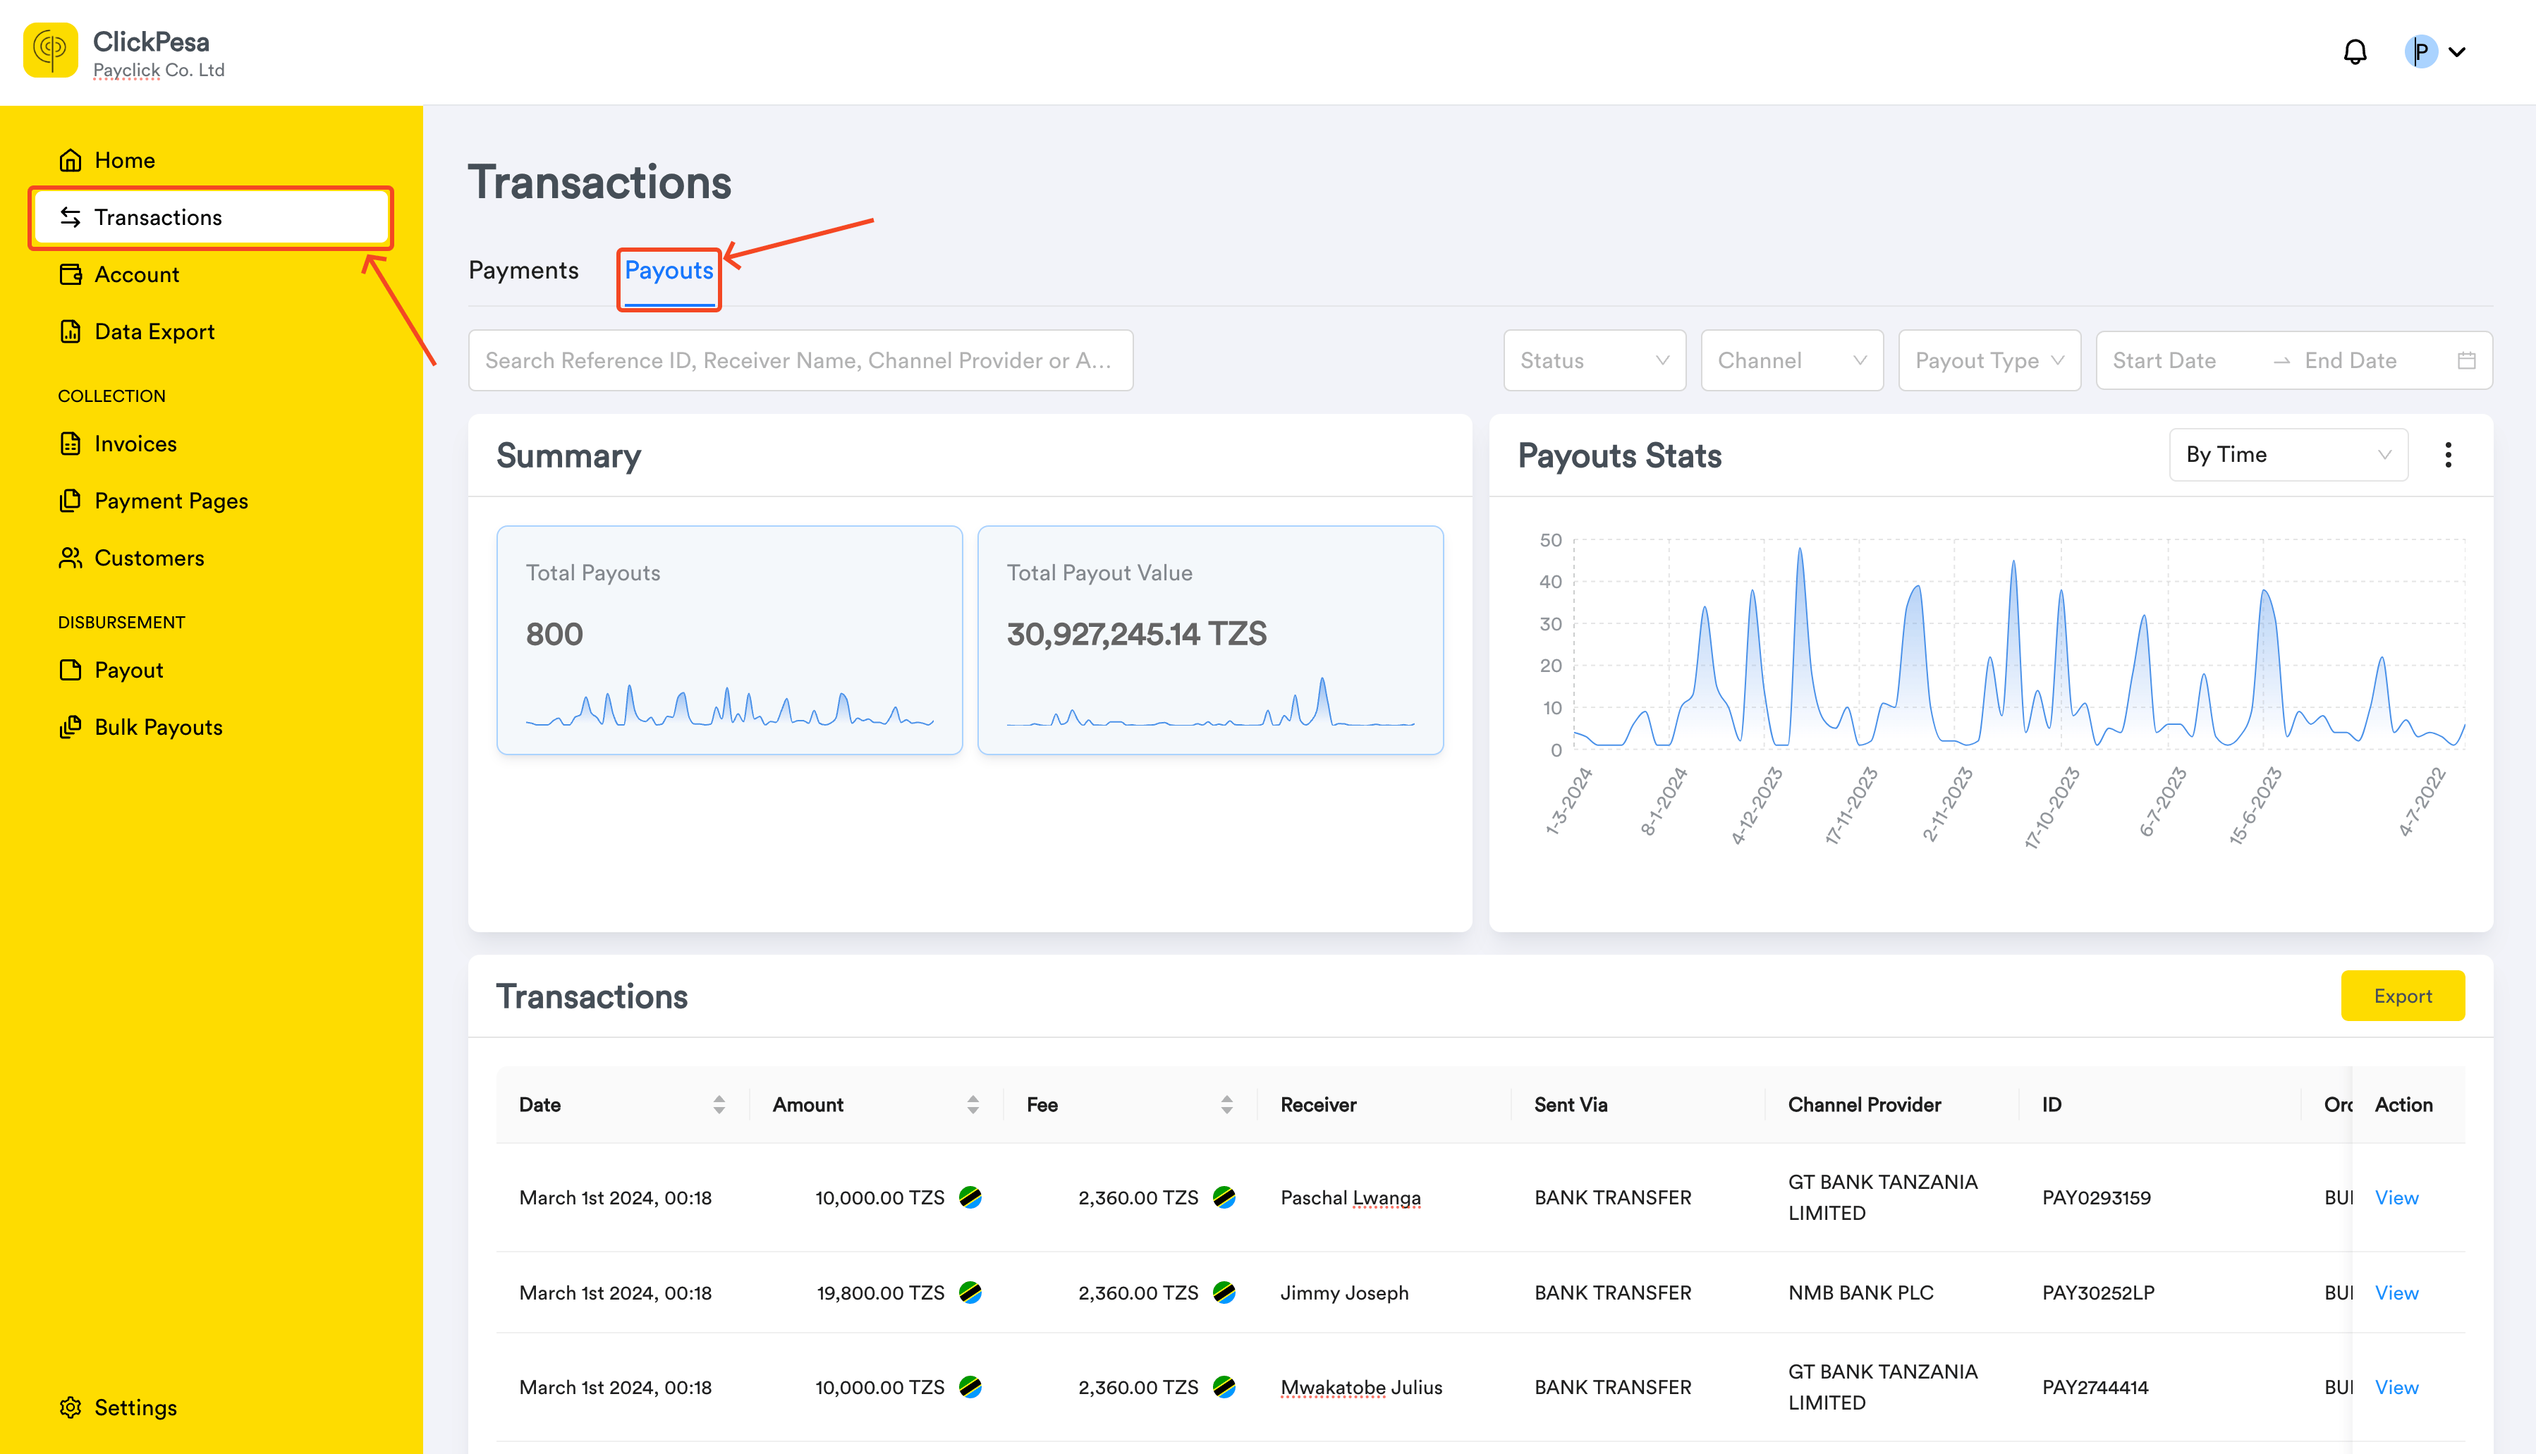The height and width of the screenshot is (1454, 2536).
Task: Click the Data Export file icon
Action: pyautogui.click(x=70, y=331)
